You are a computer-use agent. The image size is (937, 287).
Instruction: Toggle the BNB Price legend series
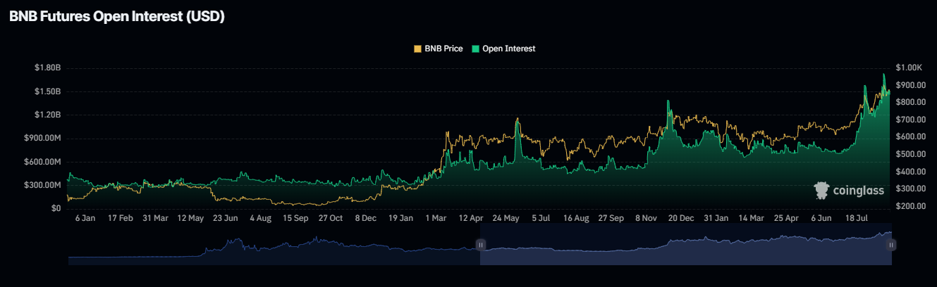point(443,49)
